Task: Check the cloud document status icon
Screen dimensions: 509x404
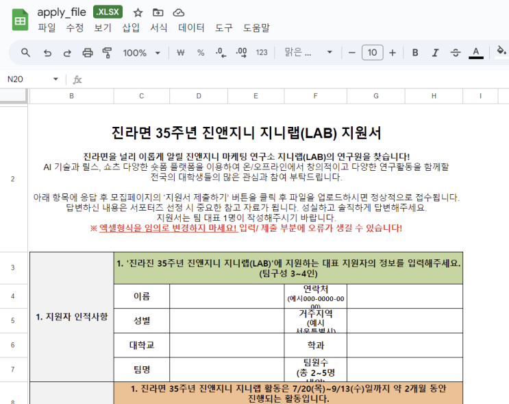Action: 179,12
